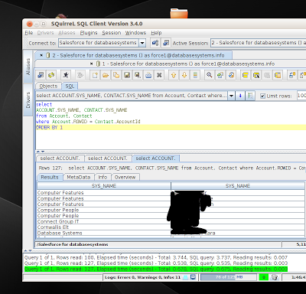This screenshot has height=294, width=306.
Task: Switch to the Overview results tab
Action: point(125,177)
